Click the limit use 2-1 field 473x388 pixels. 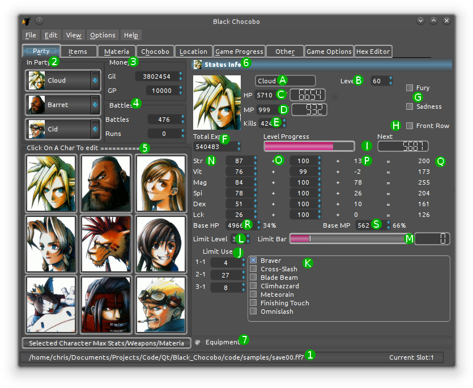(228, 275)
